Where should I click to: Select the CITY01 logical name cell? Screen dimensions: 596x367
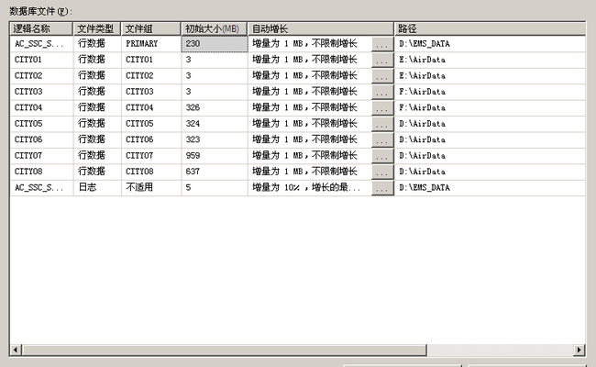pos(41,60)
